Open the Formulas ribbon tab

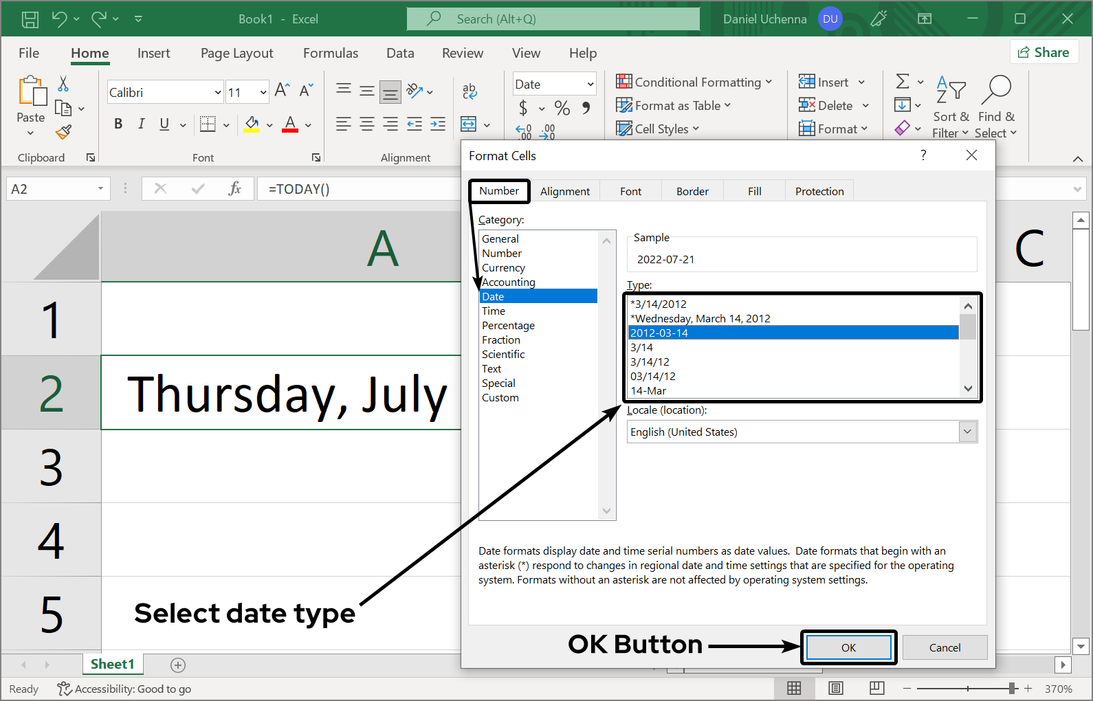pyautogui.click(x=331, y=53)
